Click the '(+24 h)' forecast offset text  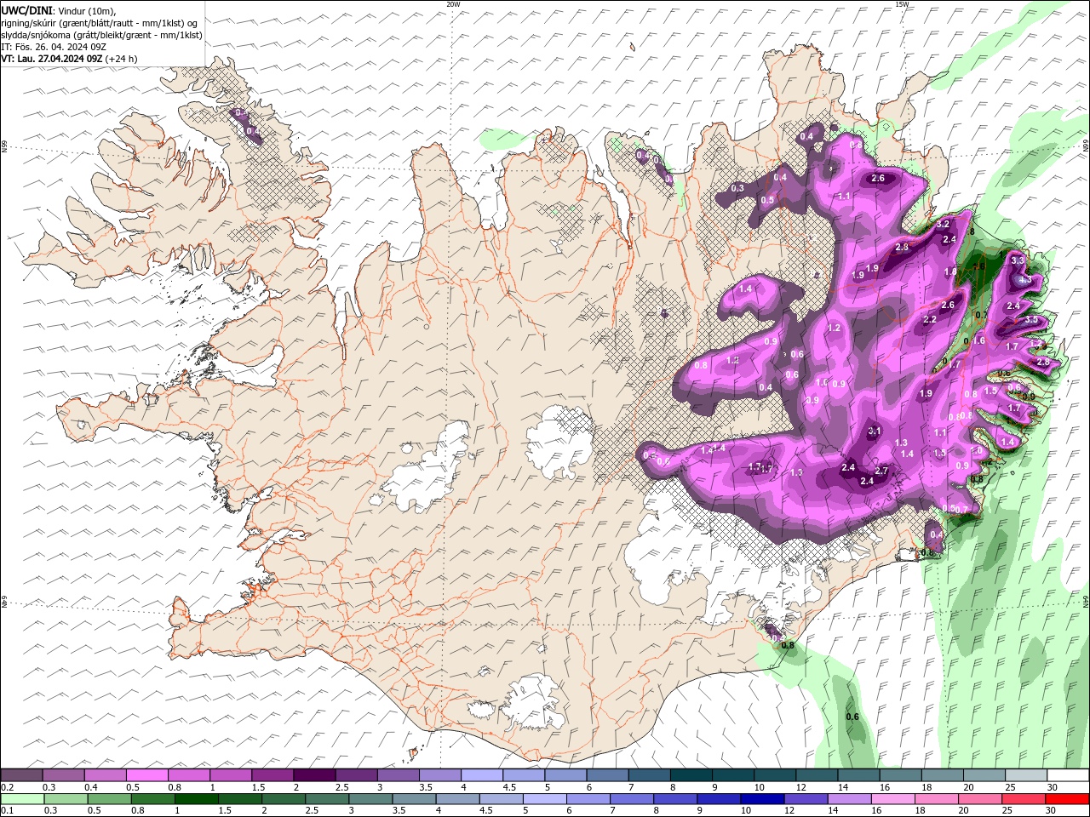[x=122, y=59]
